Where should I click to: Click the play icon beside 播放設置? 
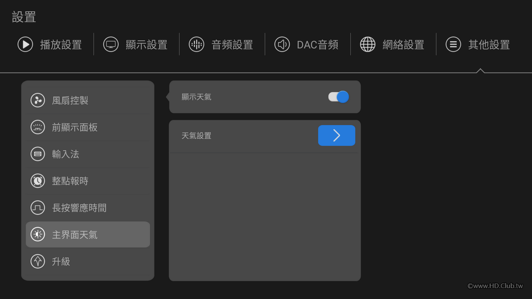[x=25, y=44]
